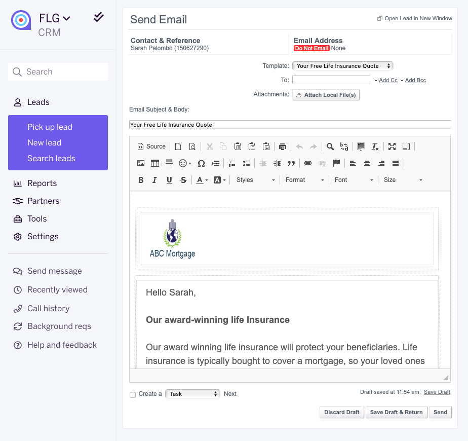Screen dimensions: 468x441
Task: Justify the text
Action: pos(396,163)
